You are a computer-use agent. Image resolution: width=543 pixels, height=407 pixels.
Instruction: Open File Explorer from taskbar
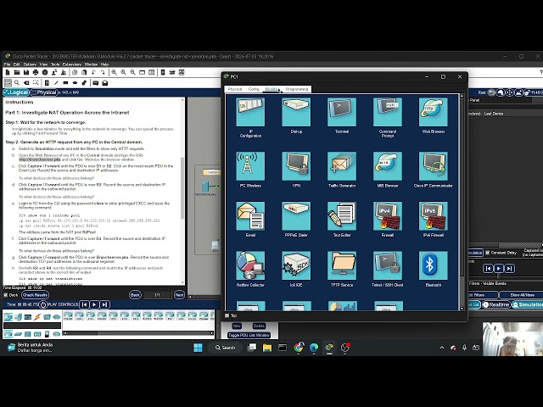[267, 348]
